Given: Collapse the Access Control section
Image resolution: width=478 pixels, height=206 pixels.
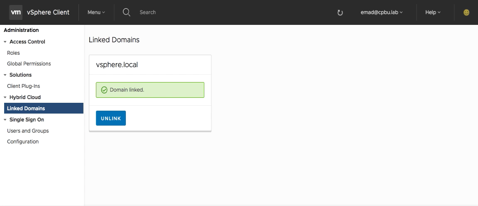Looking at the screenshot, I should point(5,42).
